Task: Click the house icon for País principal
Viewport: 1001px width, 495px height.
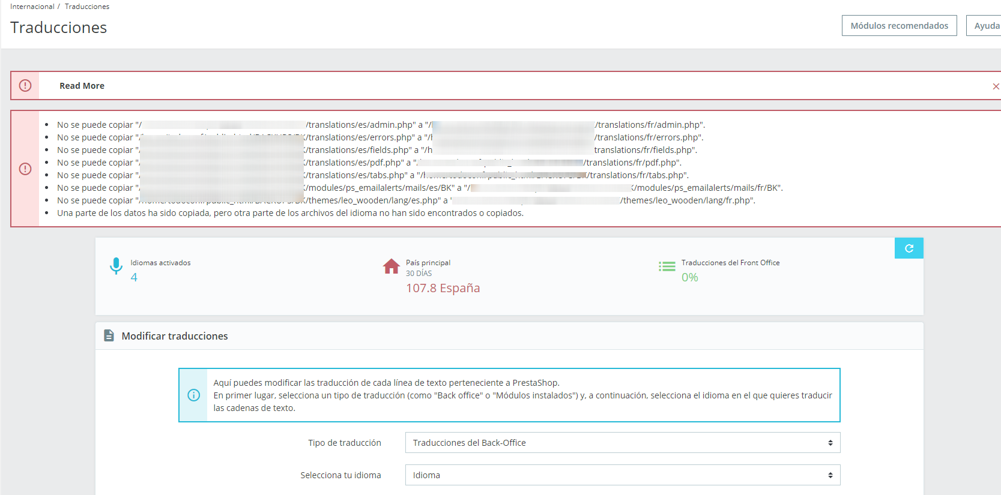Action: pyautogui.click(x=392, y=266)
